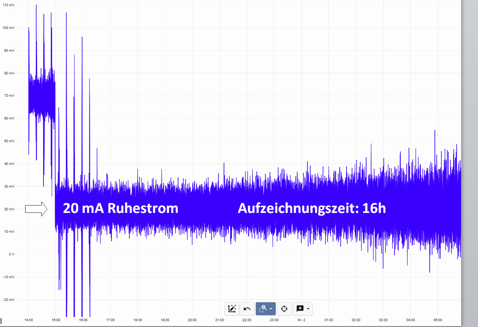
Task: Click the undo arrow icon
Action: (x=247, y=308)
